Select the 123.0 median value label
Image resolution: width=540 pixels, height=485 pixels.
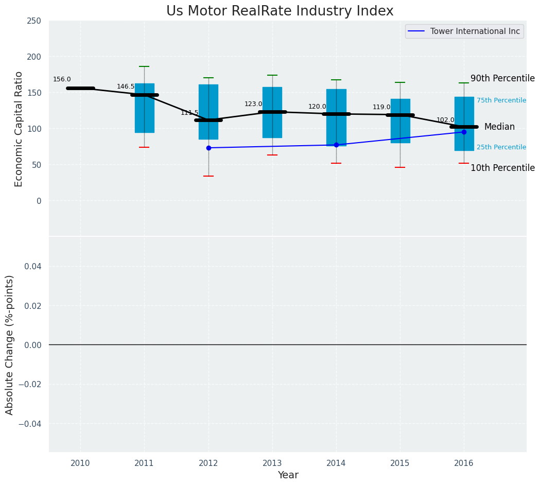point(253,104)
